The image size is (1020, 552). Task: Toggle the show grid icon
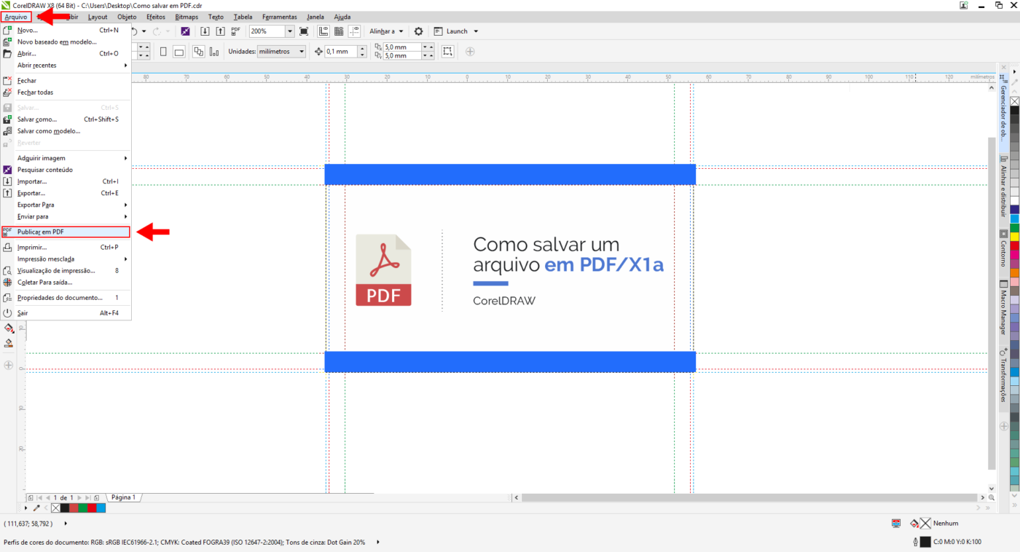(339, 31)
